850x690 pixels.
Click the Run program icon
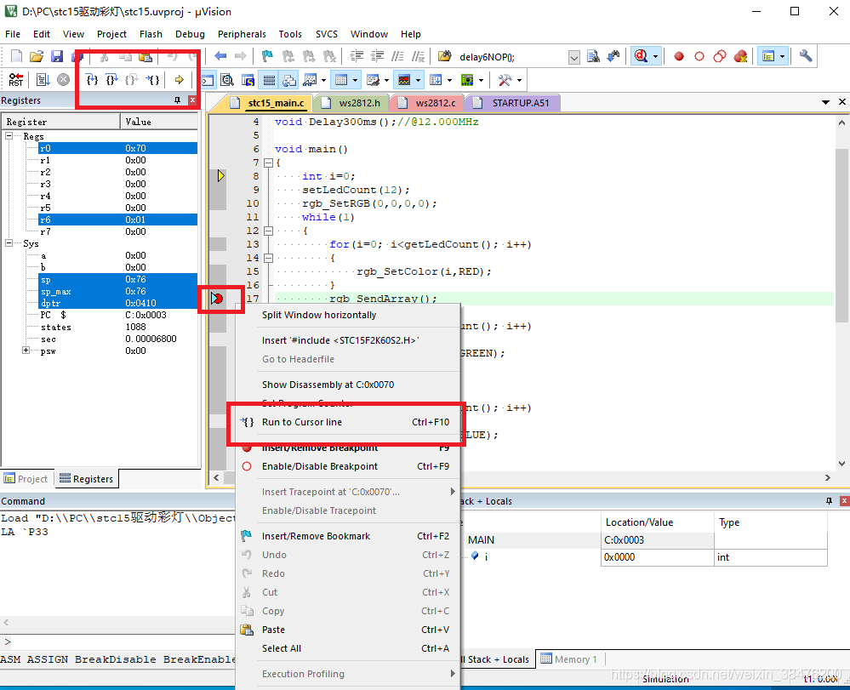pos(43,80)
